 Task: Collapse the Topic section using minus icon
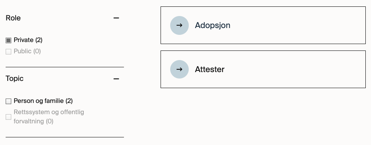point(116,79)
